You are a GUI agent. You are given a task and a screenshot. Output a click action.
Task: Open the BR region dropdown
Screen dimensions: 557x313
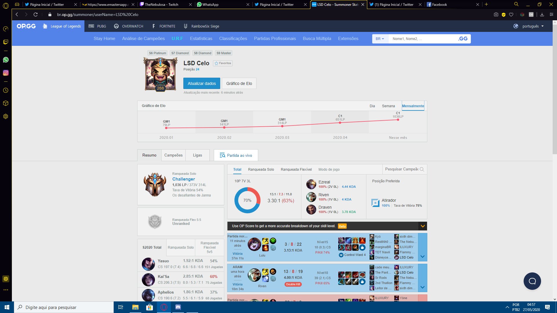(380, 39)
